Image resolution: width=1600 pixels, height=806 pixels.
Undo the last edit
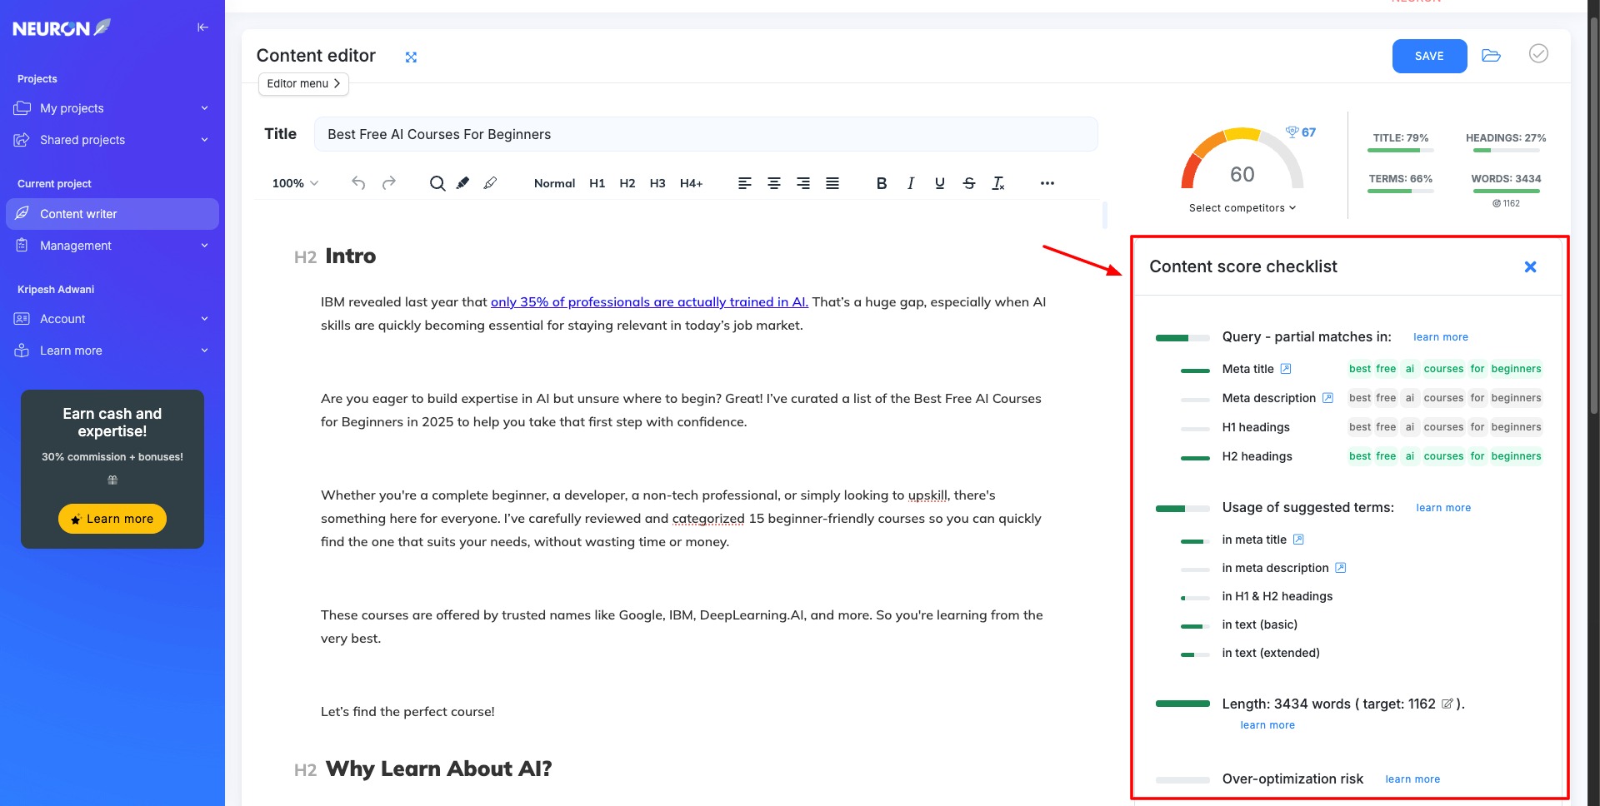click(358, 183)
